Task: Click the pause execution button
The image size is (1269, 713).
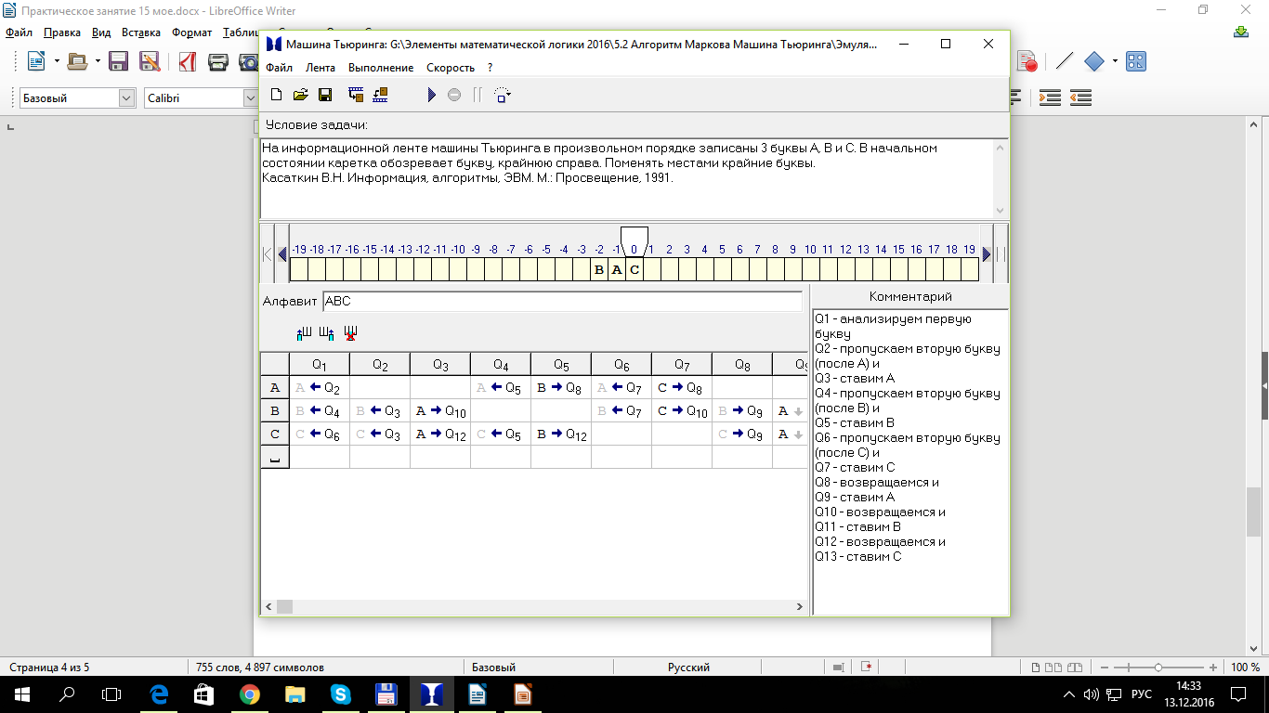Action: coord(478,95)
